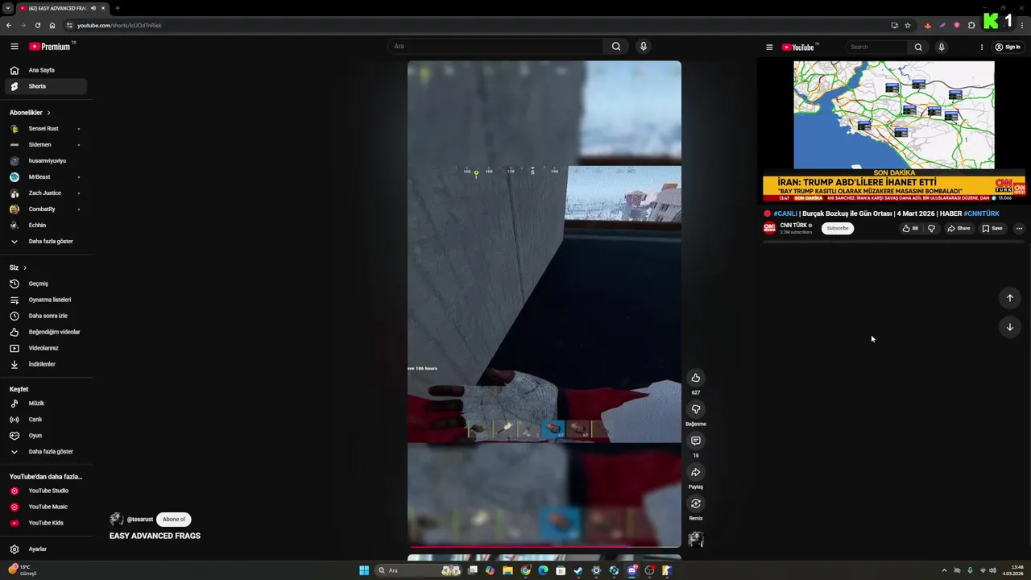Click microphone icon in right YouTube window
Viewport: 1031px width, 580px height.
pos(941,47)
